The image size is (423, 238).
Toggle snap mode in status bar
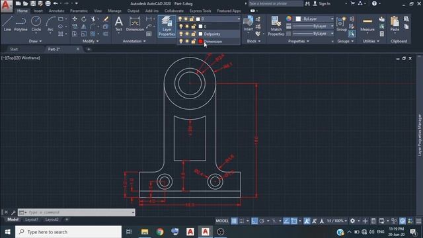(x=242, y=221)
